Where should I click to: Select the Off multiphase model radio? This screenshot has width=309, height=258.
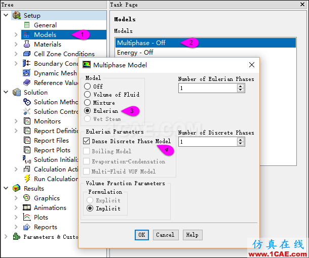click(x=87, y=86)
